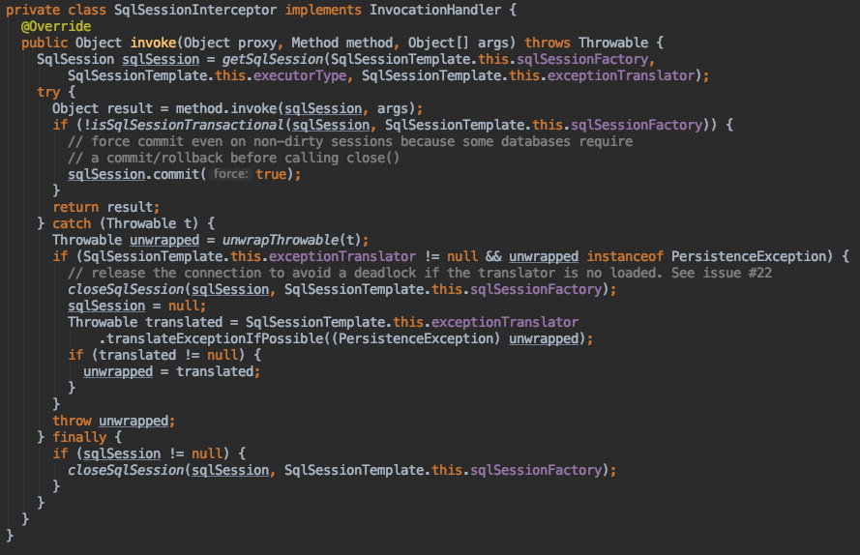Click the 'throws' keyword
Image resolution: width=860 pixels, height=555 pixels.
pyautogui.click(x=547, y=43)
